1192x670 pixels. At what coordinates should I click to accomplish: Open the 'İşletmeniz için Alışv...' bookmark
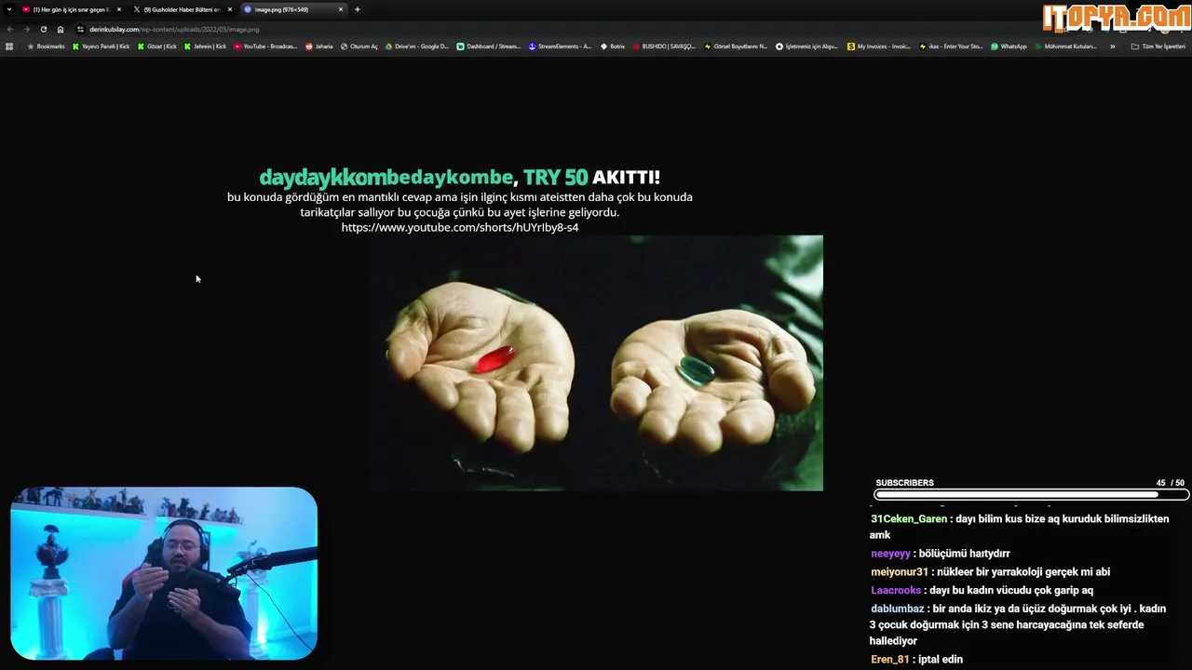pos(807,46)
